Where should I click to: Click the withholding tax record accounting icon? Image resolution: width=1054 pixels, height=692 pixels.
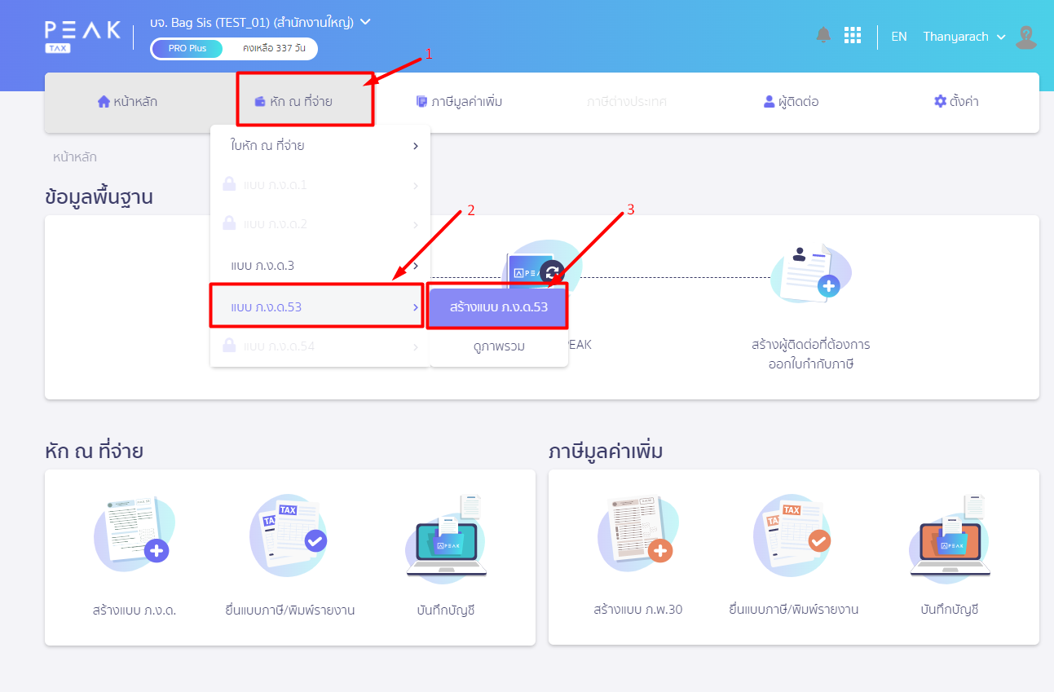pyautogui.click(x=446, y=535)
